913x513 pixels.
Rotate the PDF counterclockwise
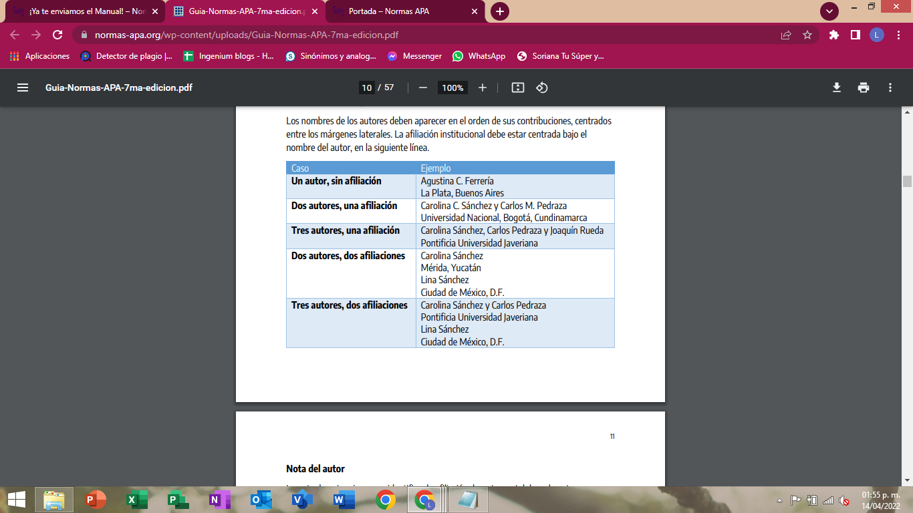[x=542, y=88]
